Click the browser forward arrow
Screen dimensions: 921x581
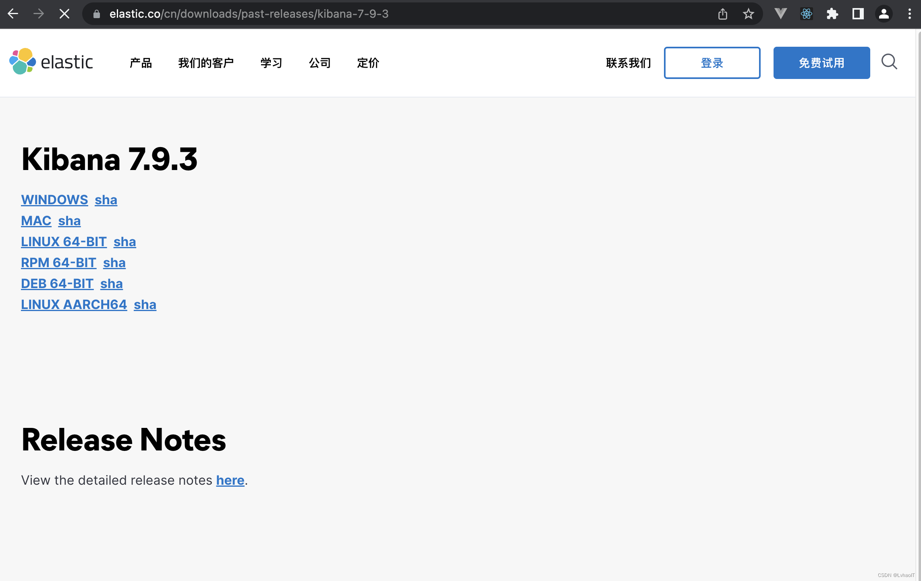(x=39, y=14)
